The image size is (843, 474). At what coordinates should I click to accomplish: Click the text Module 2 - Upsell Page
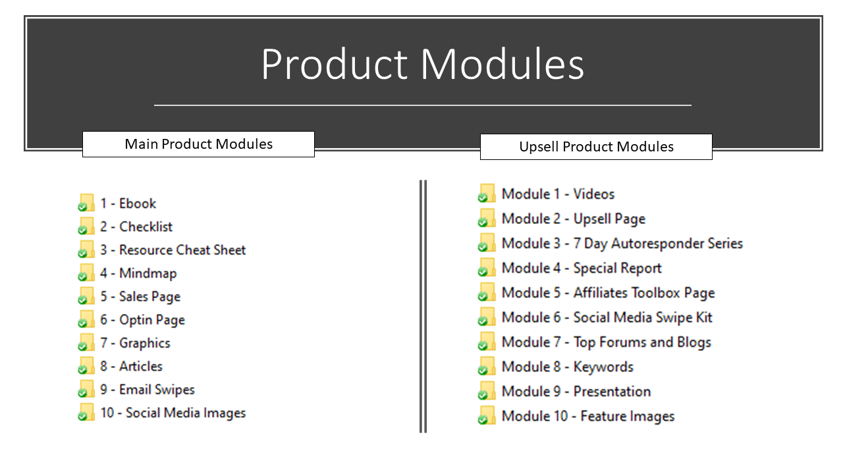[x=574, y=219]
